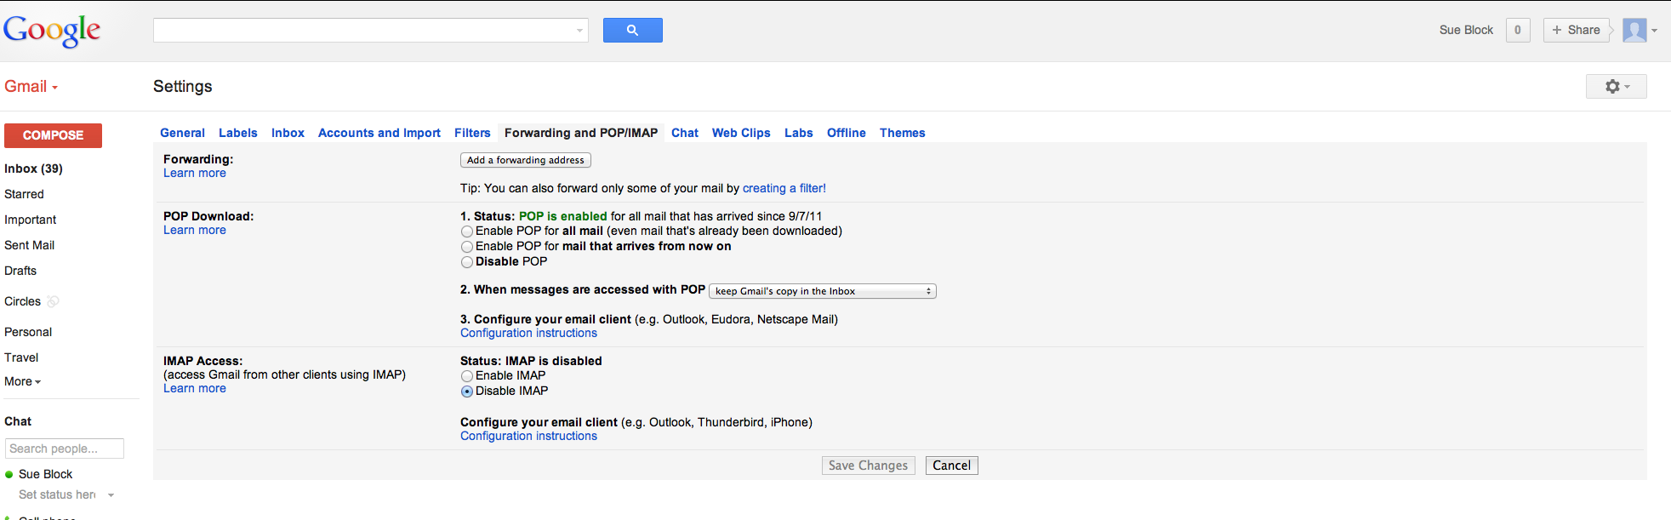Screen dimensions: 1671x520
Task: Click the green chat status dot
Action: point(9,475)
